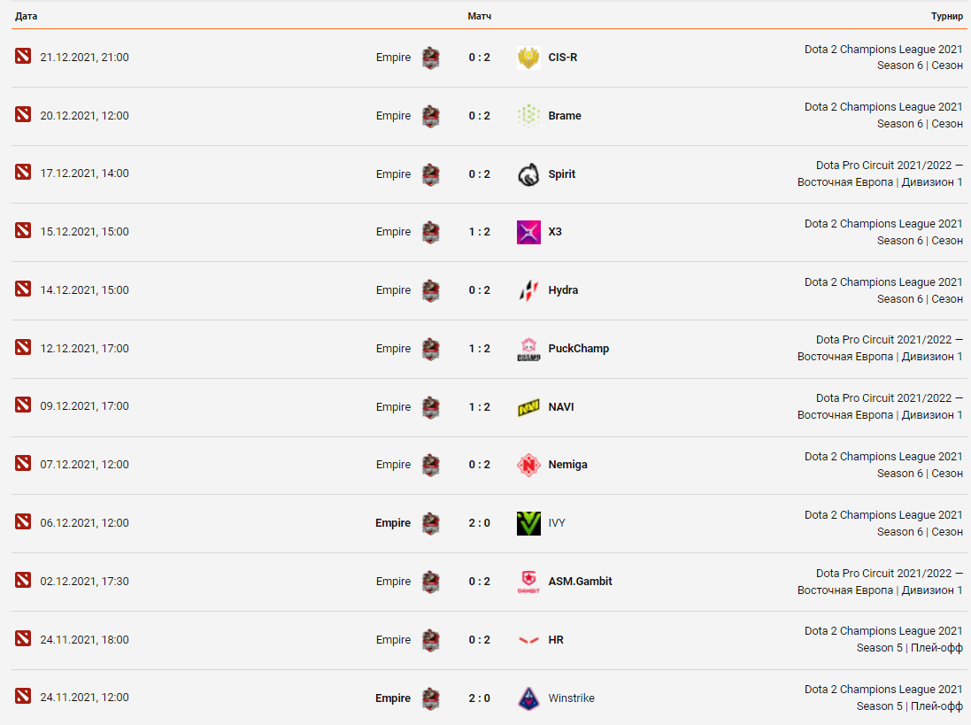Viewport: 971px width, 725px height.
Task: Click the Nemiga team logo
Action: point(528,465)
